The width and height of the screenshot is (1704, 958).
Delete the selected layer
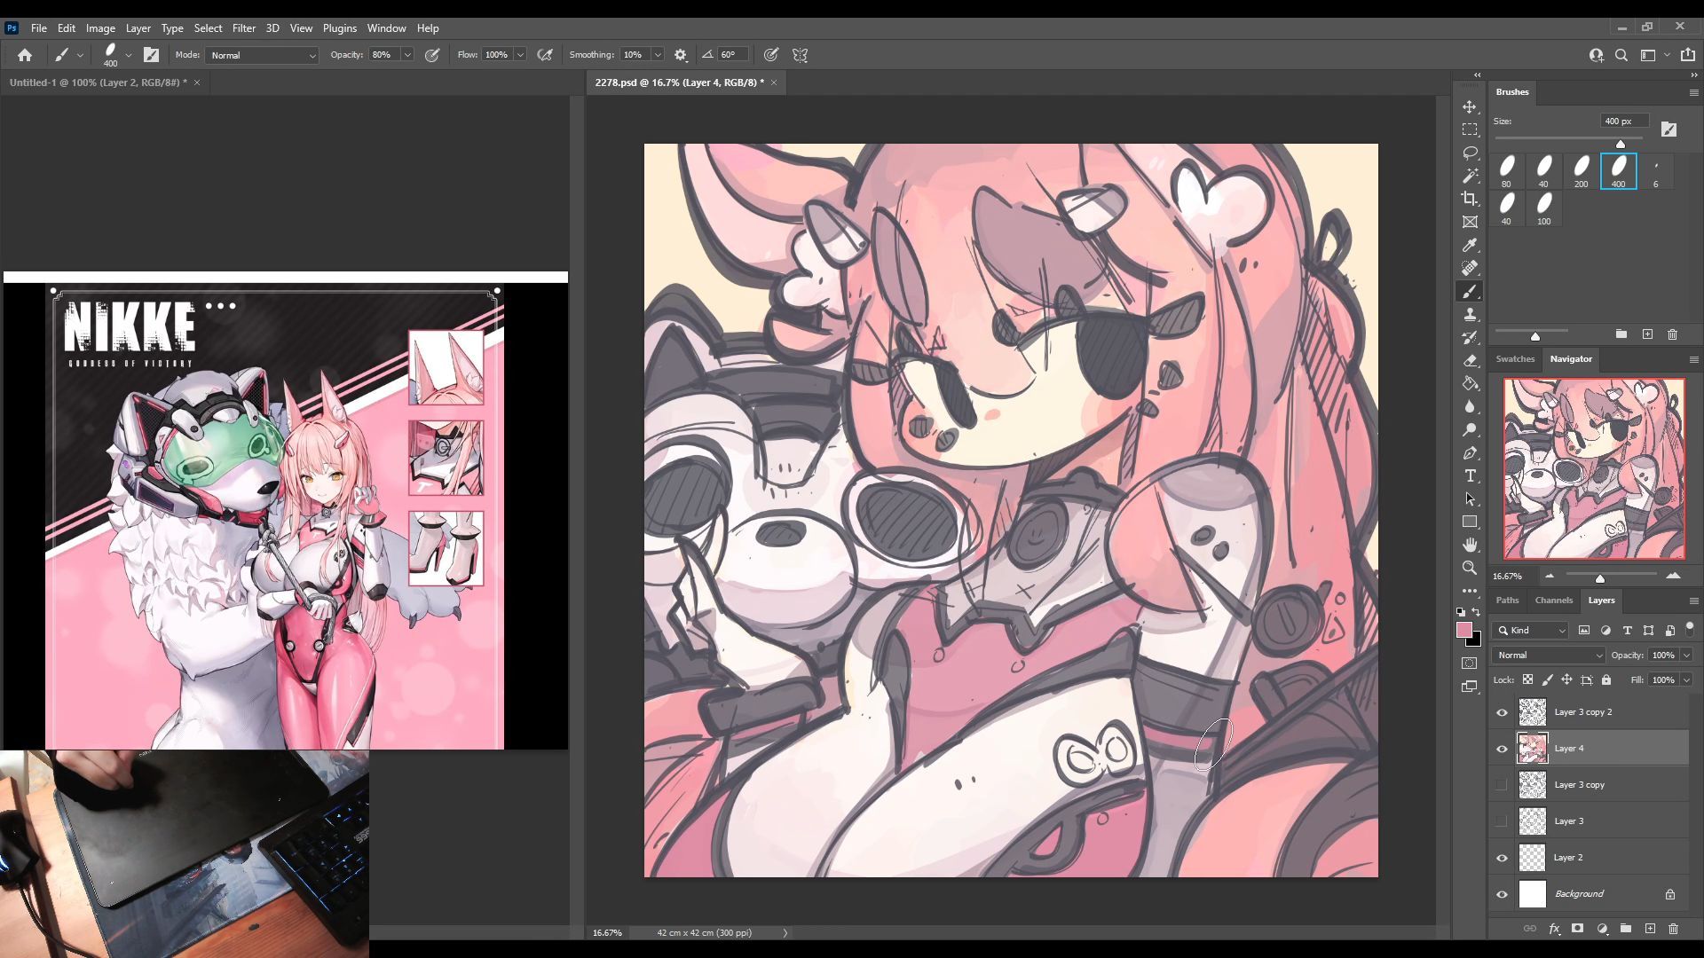(x=1673, y=929)
